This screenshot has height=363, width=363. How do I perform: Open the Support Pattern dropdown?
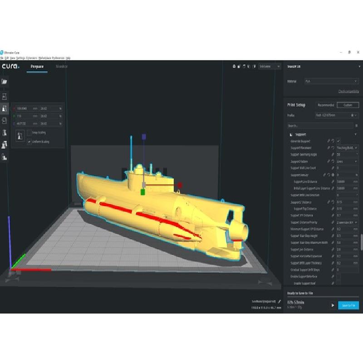(x=347, y=161)
